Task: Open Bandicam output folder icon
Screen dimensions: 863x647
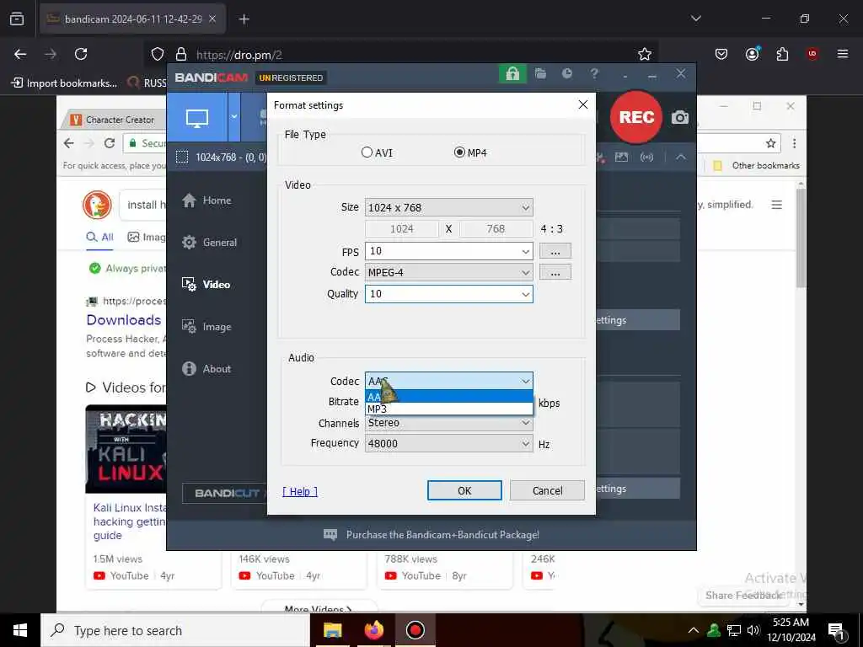Action: pyautogui.click(x=540, y=74)
